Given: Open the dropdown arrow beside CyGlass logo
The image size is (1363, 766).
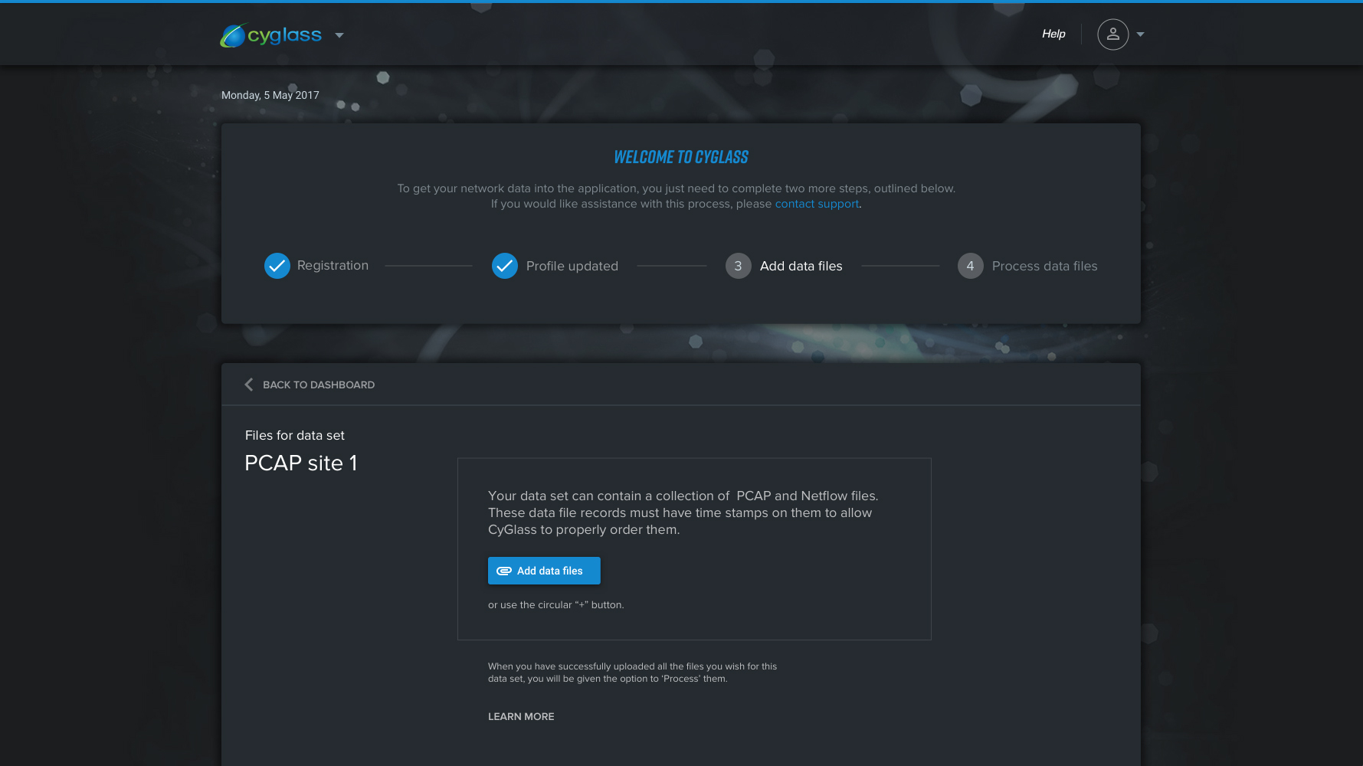Looking at the screenshot, I should tap(339, 35).
